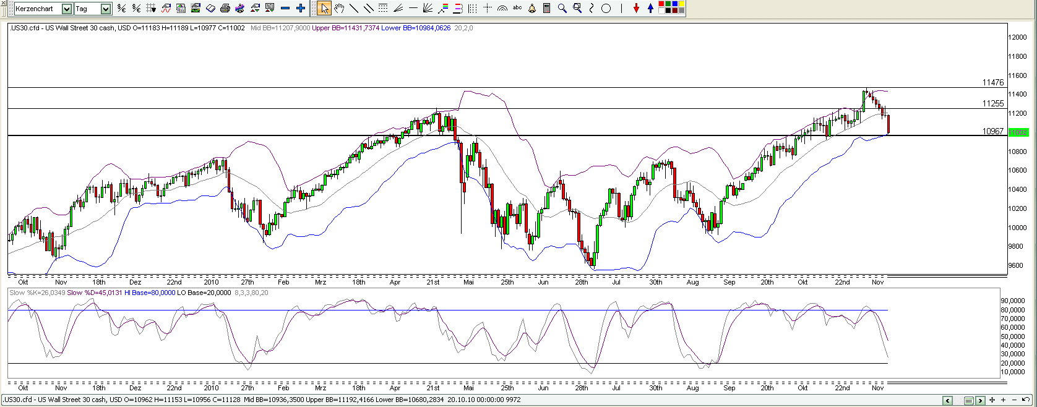
Task: Select the parallel channel lines tool
Action: (369, 8)
